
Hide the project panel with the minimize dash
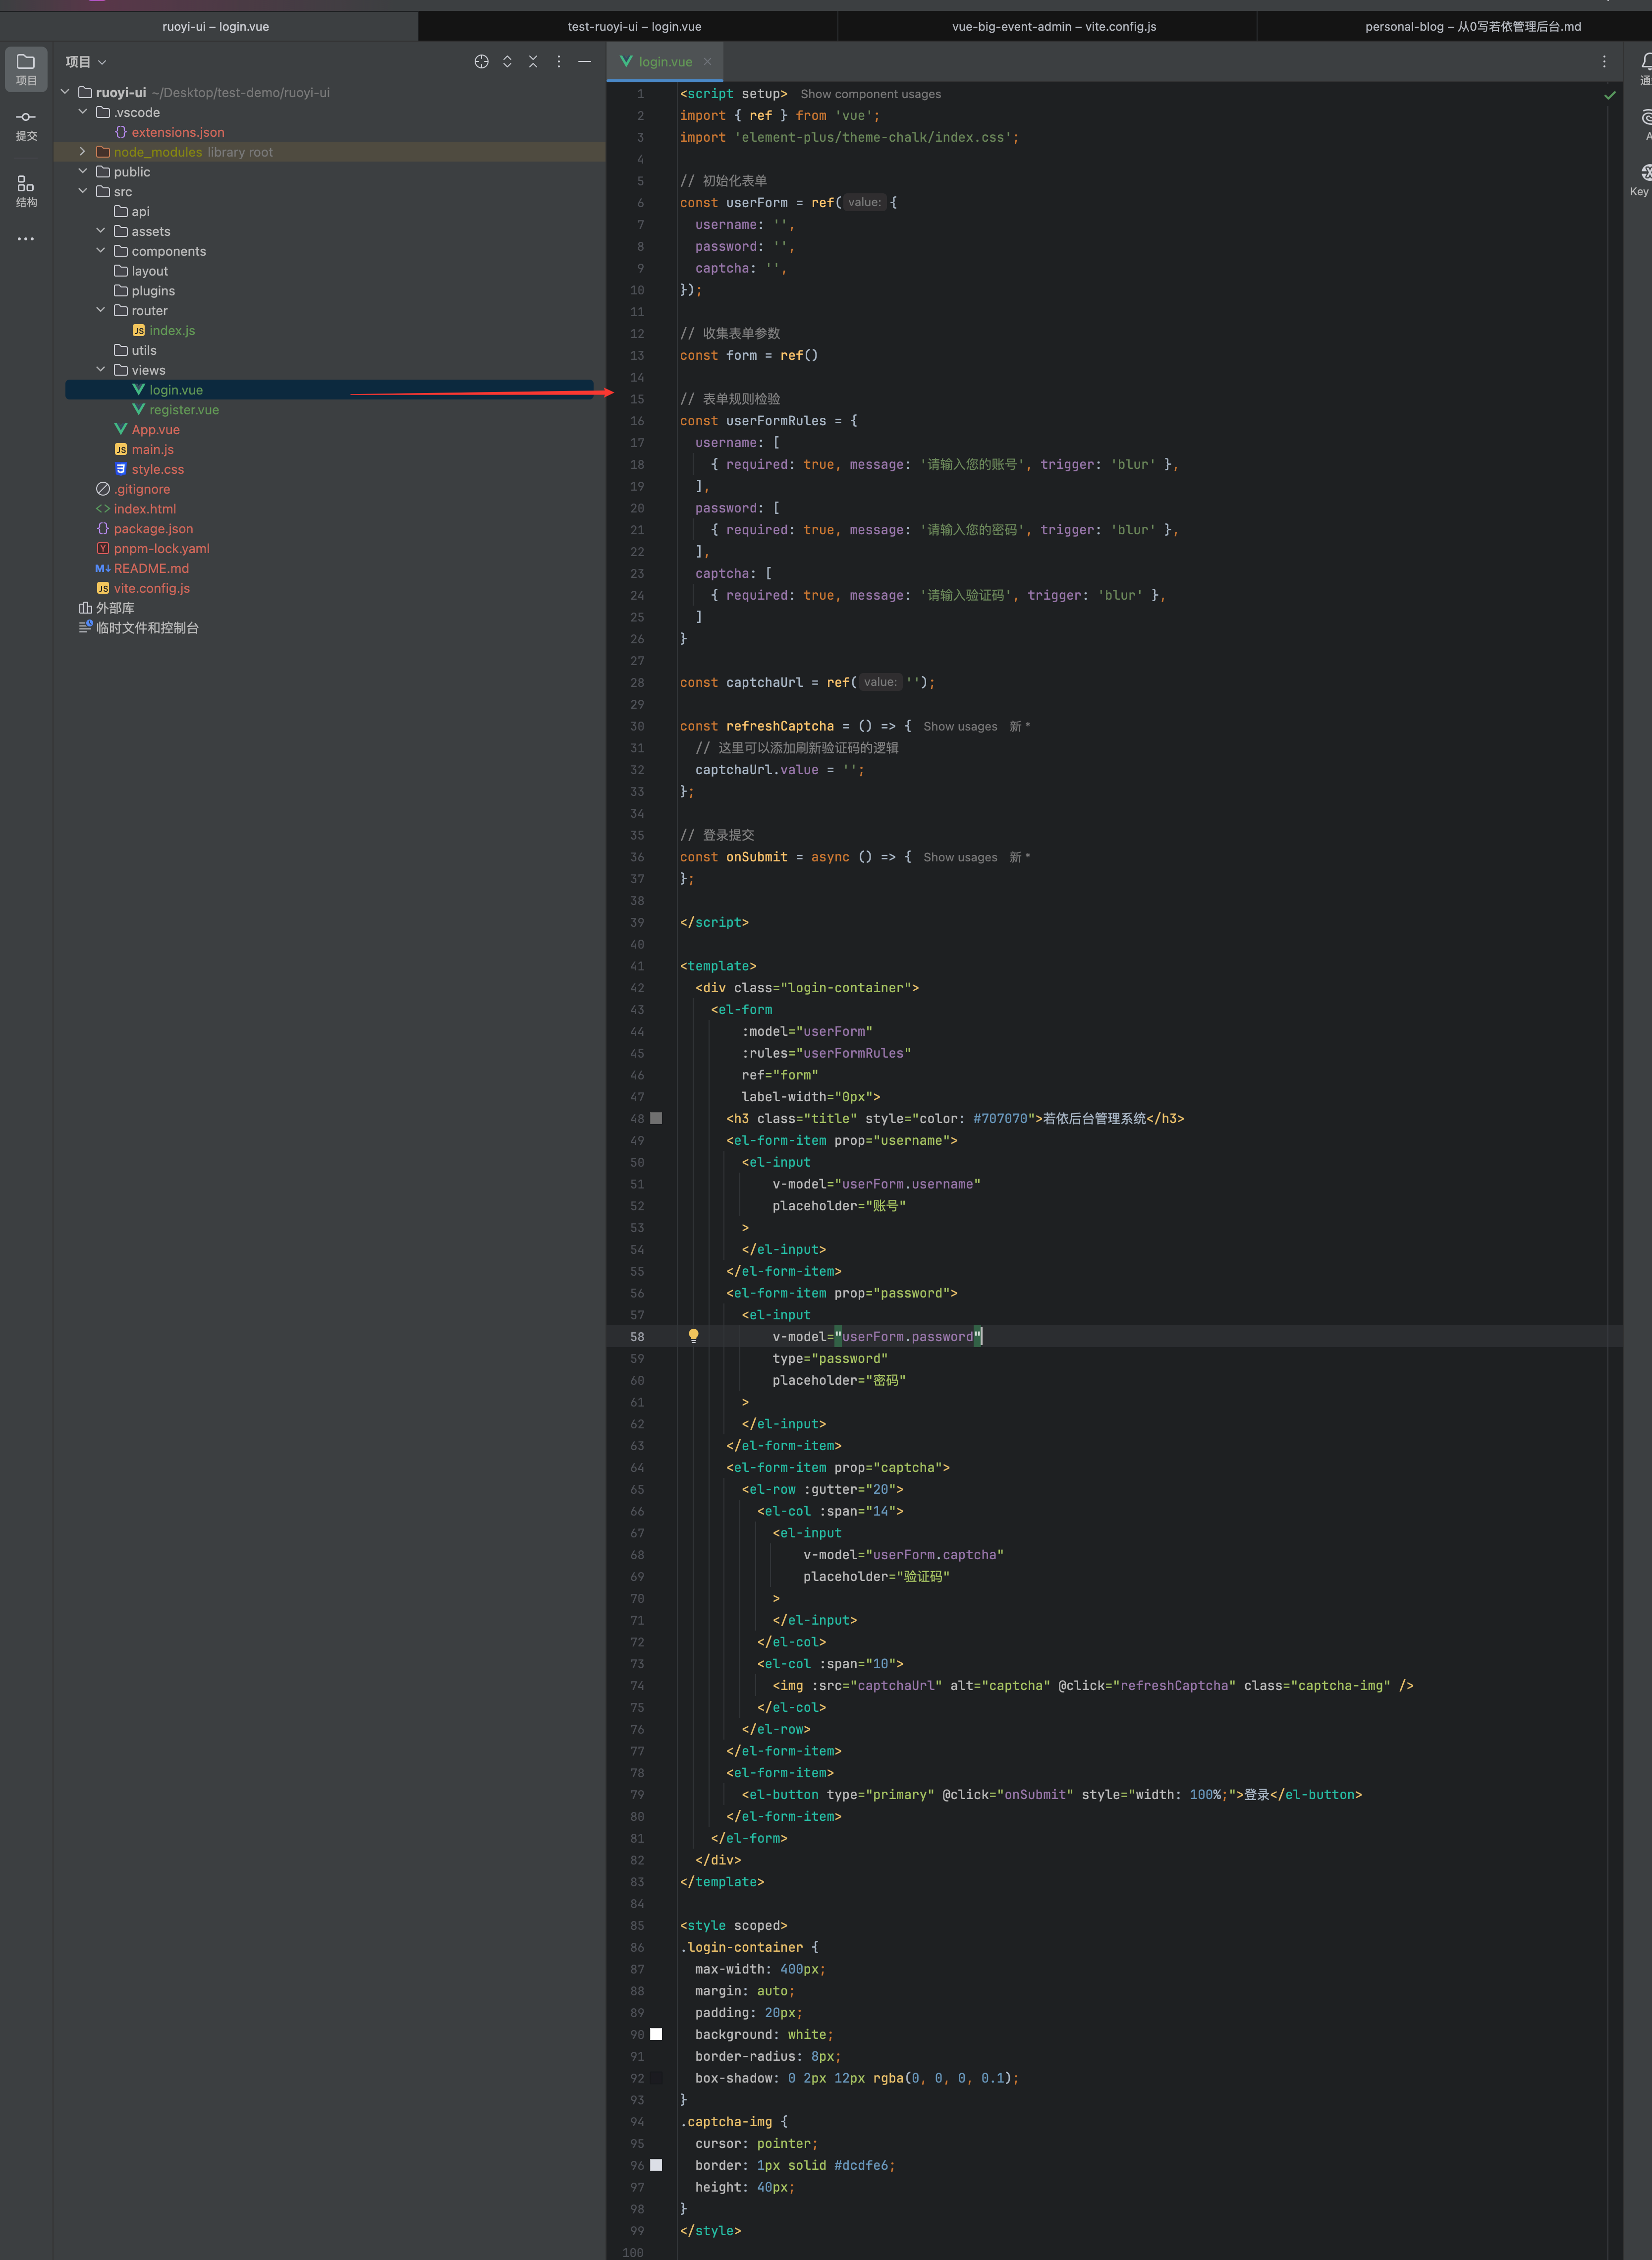pyautogui.click(x=585, y=62)
